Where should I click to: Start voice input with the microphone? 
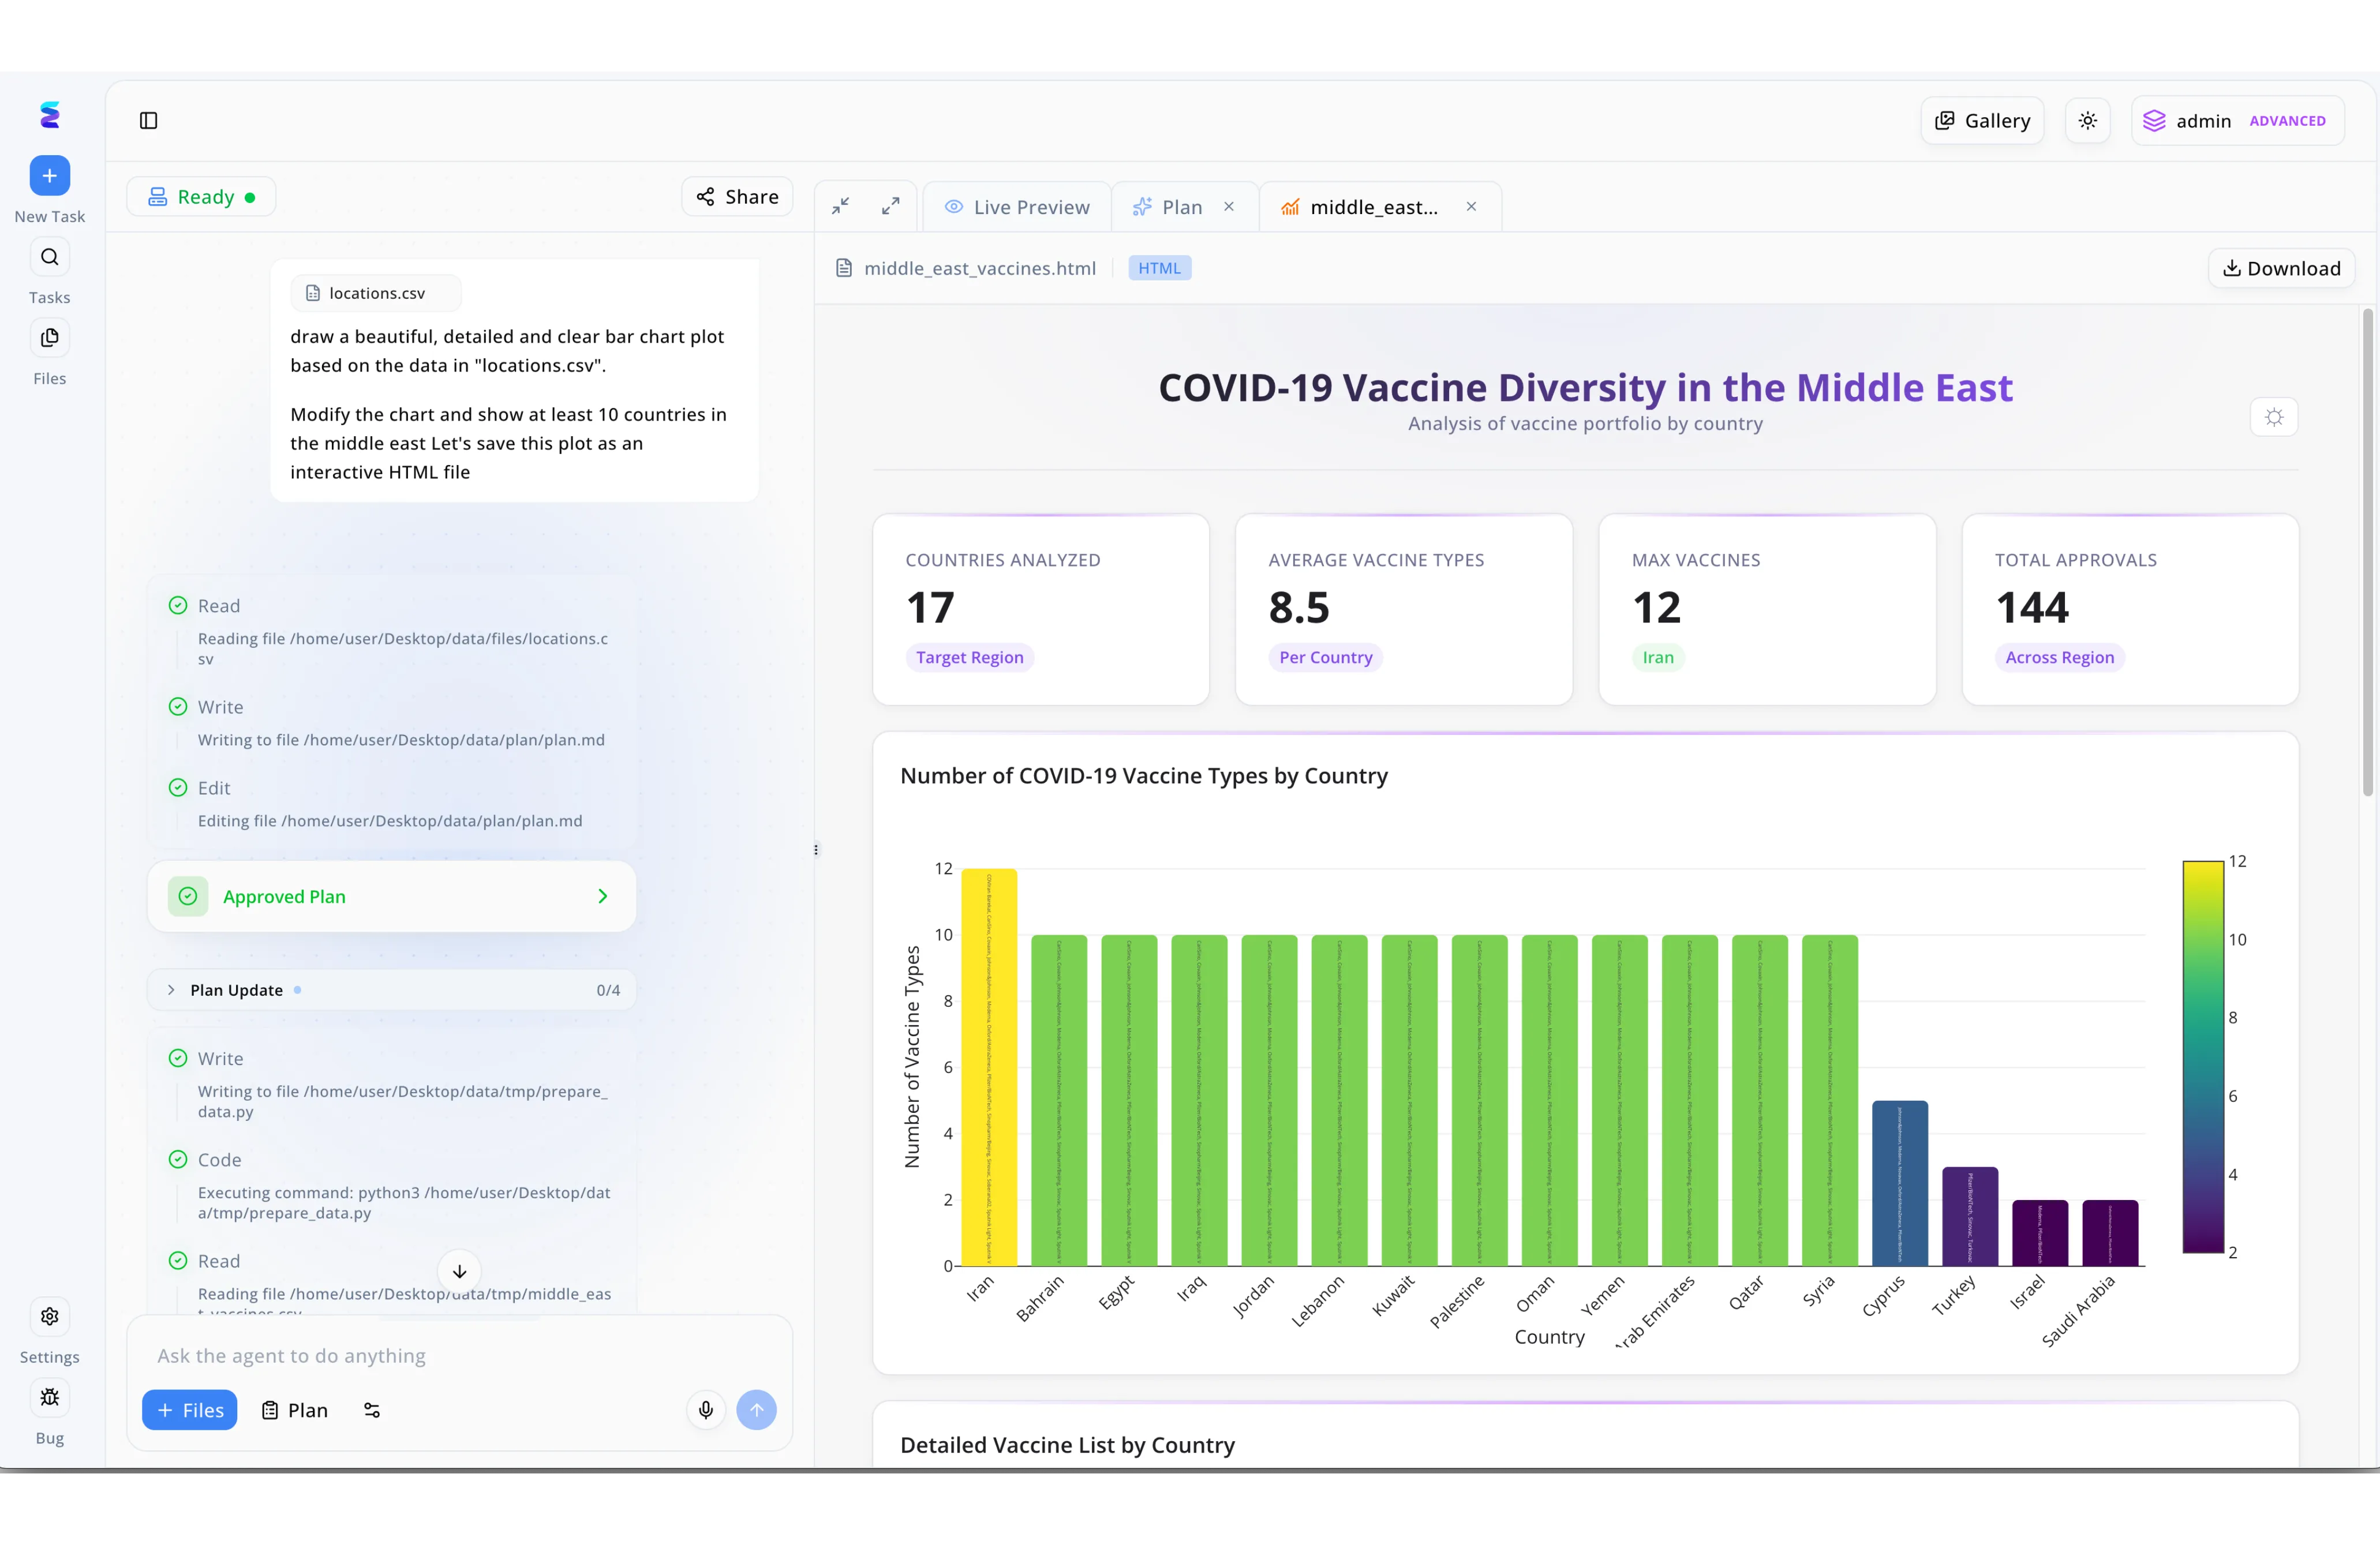(x=706, y=1410)
